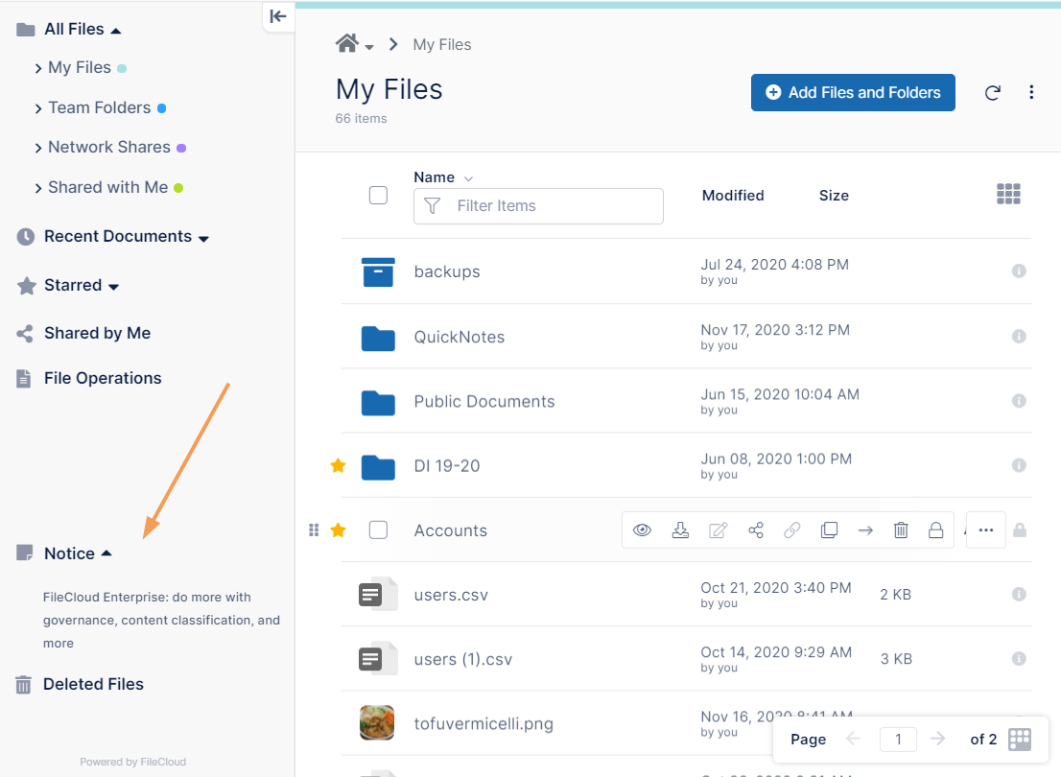Check the Accounts row checkbox

click(x=378, y=530)
